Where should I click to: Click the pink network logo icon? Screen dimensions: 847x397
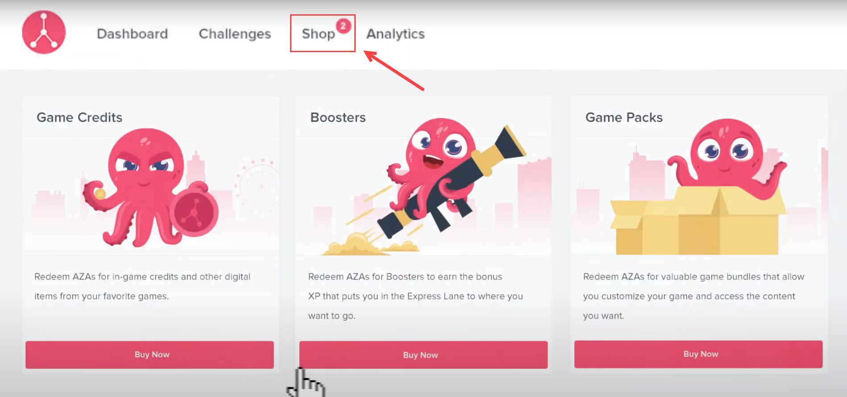tap(44, 33)
